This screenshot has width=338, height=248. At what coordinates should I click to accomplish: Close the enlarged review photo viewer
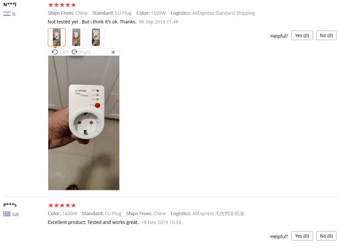point(113,52)
